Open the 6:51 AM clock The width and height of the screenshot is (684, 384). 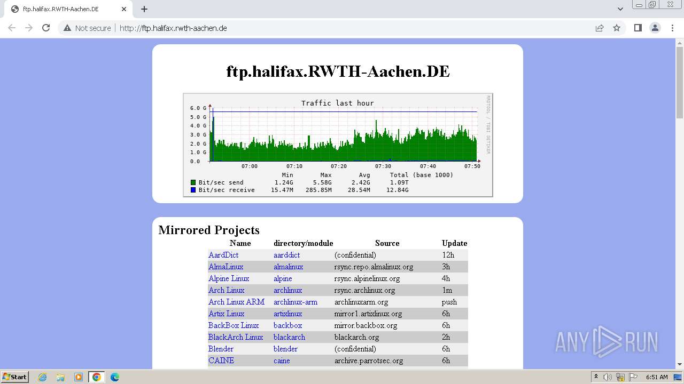657,377
